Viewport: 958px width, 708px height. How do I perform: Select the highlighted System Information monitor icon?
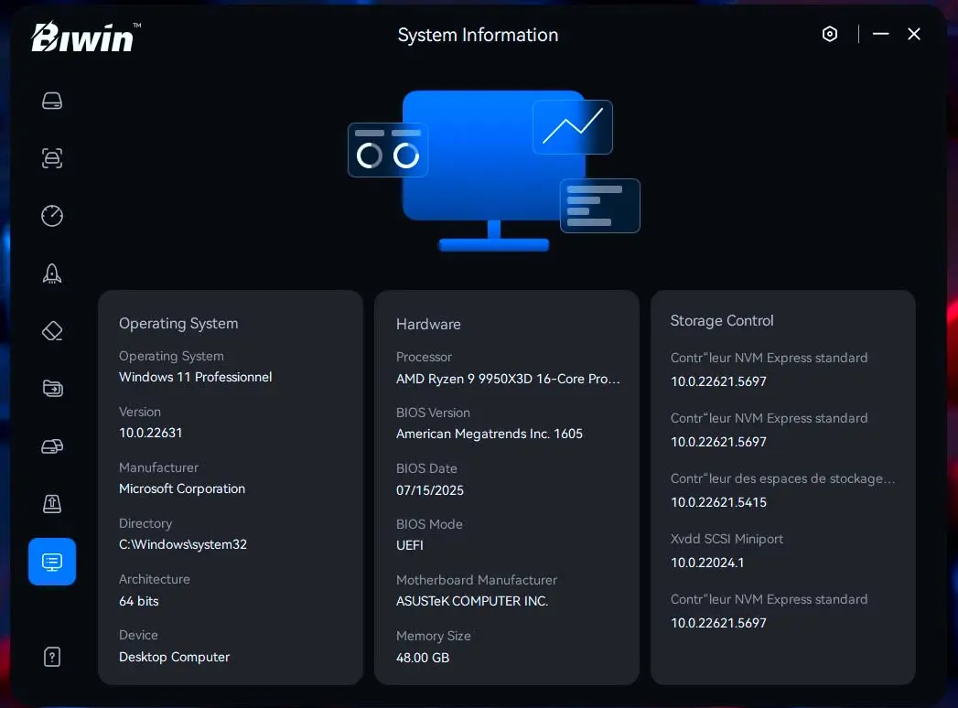[52, 562]
